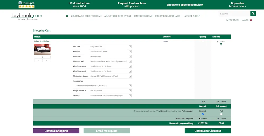Click Standard Qflex (Free) mattress value

[99, 51]
